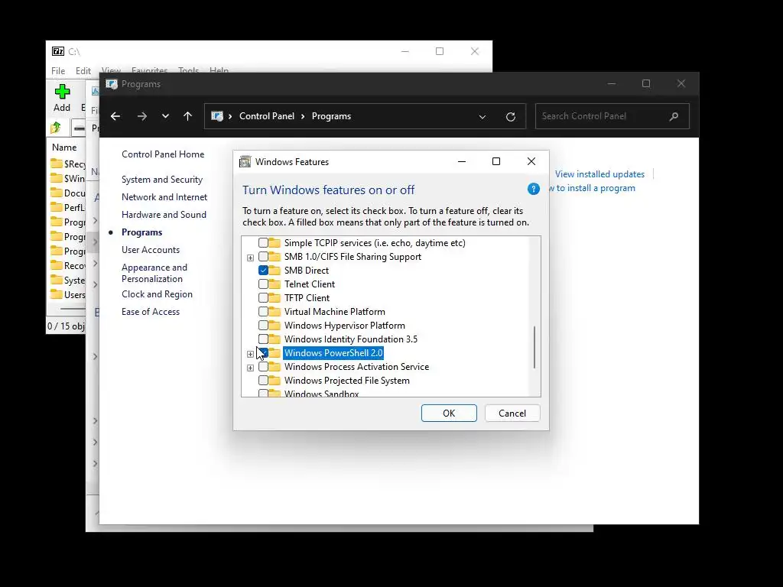Click the forward arrow in Programs window

click(x=141, y=116)
